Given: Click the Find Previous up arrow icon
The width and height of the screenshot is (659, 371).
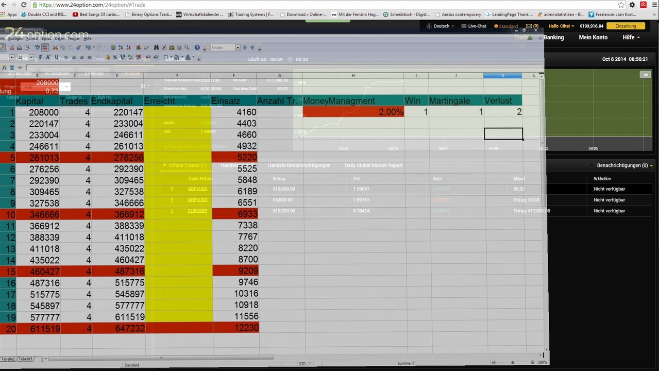Looking at the screenshot, I should pos(252,47).
